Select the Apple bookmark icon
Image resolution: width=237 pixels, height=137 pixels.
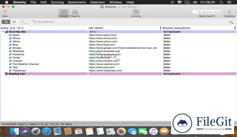(x=10, y=35)
